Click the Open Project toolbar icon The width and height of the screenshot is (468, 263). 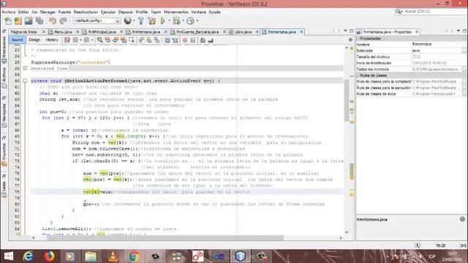29,21
